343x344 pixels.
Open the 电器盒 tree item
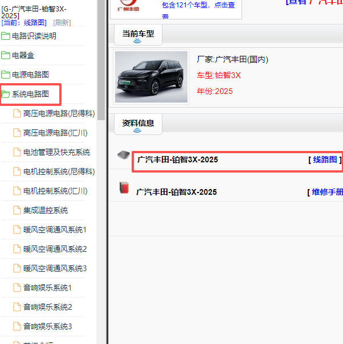(23, 55)
